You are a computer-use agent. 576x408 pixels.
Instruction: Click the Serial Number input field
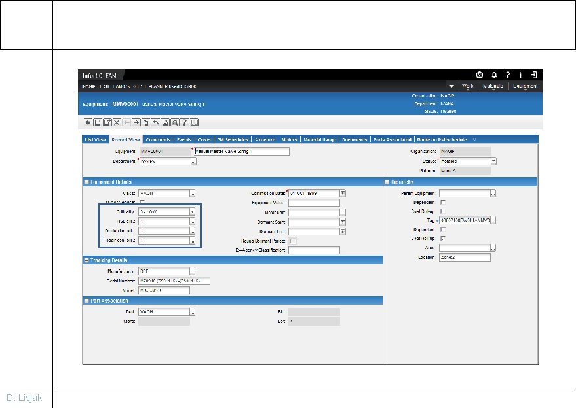174,280
